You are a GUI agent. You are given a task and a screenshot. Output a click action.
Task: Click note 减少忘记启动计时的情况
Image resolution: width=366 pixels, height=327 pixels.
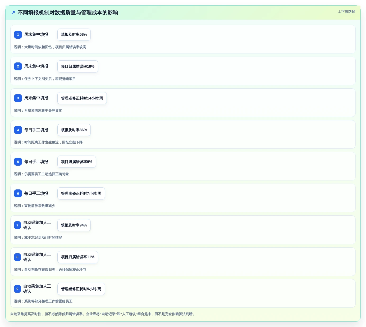tap(43, 238)
